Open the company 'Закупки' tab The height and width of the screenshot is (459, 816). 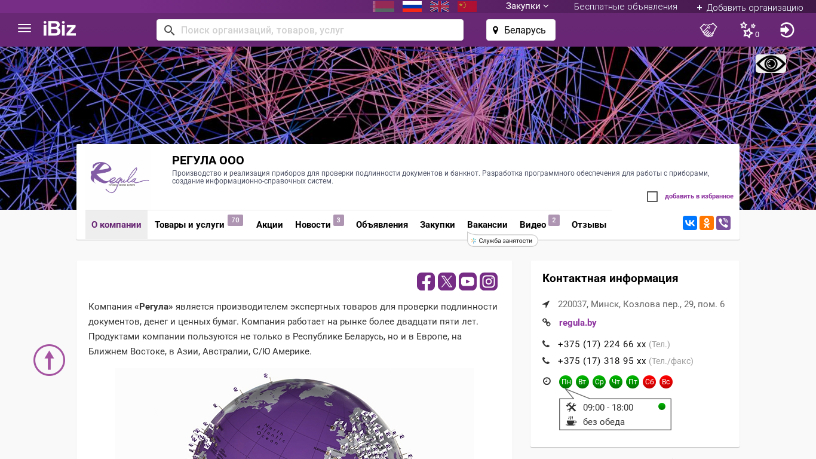(437, 225)
